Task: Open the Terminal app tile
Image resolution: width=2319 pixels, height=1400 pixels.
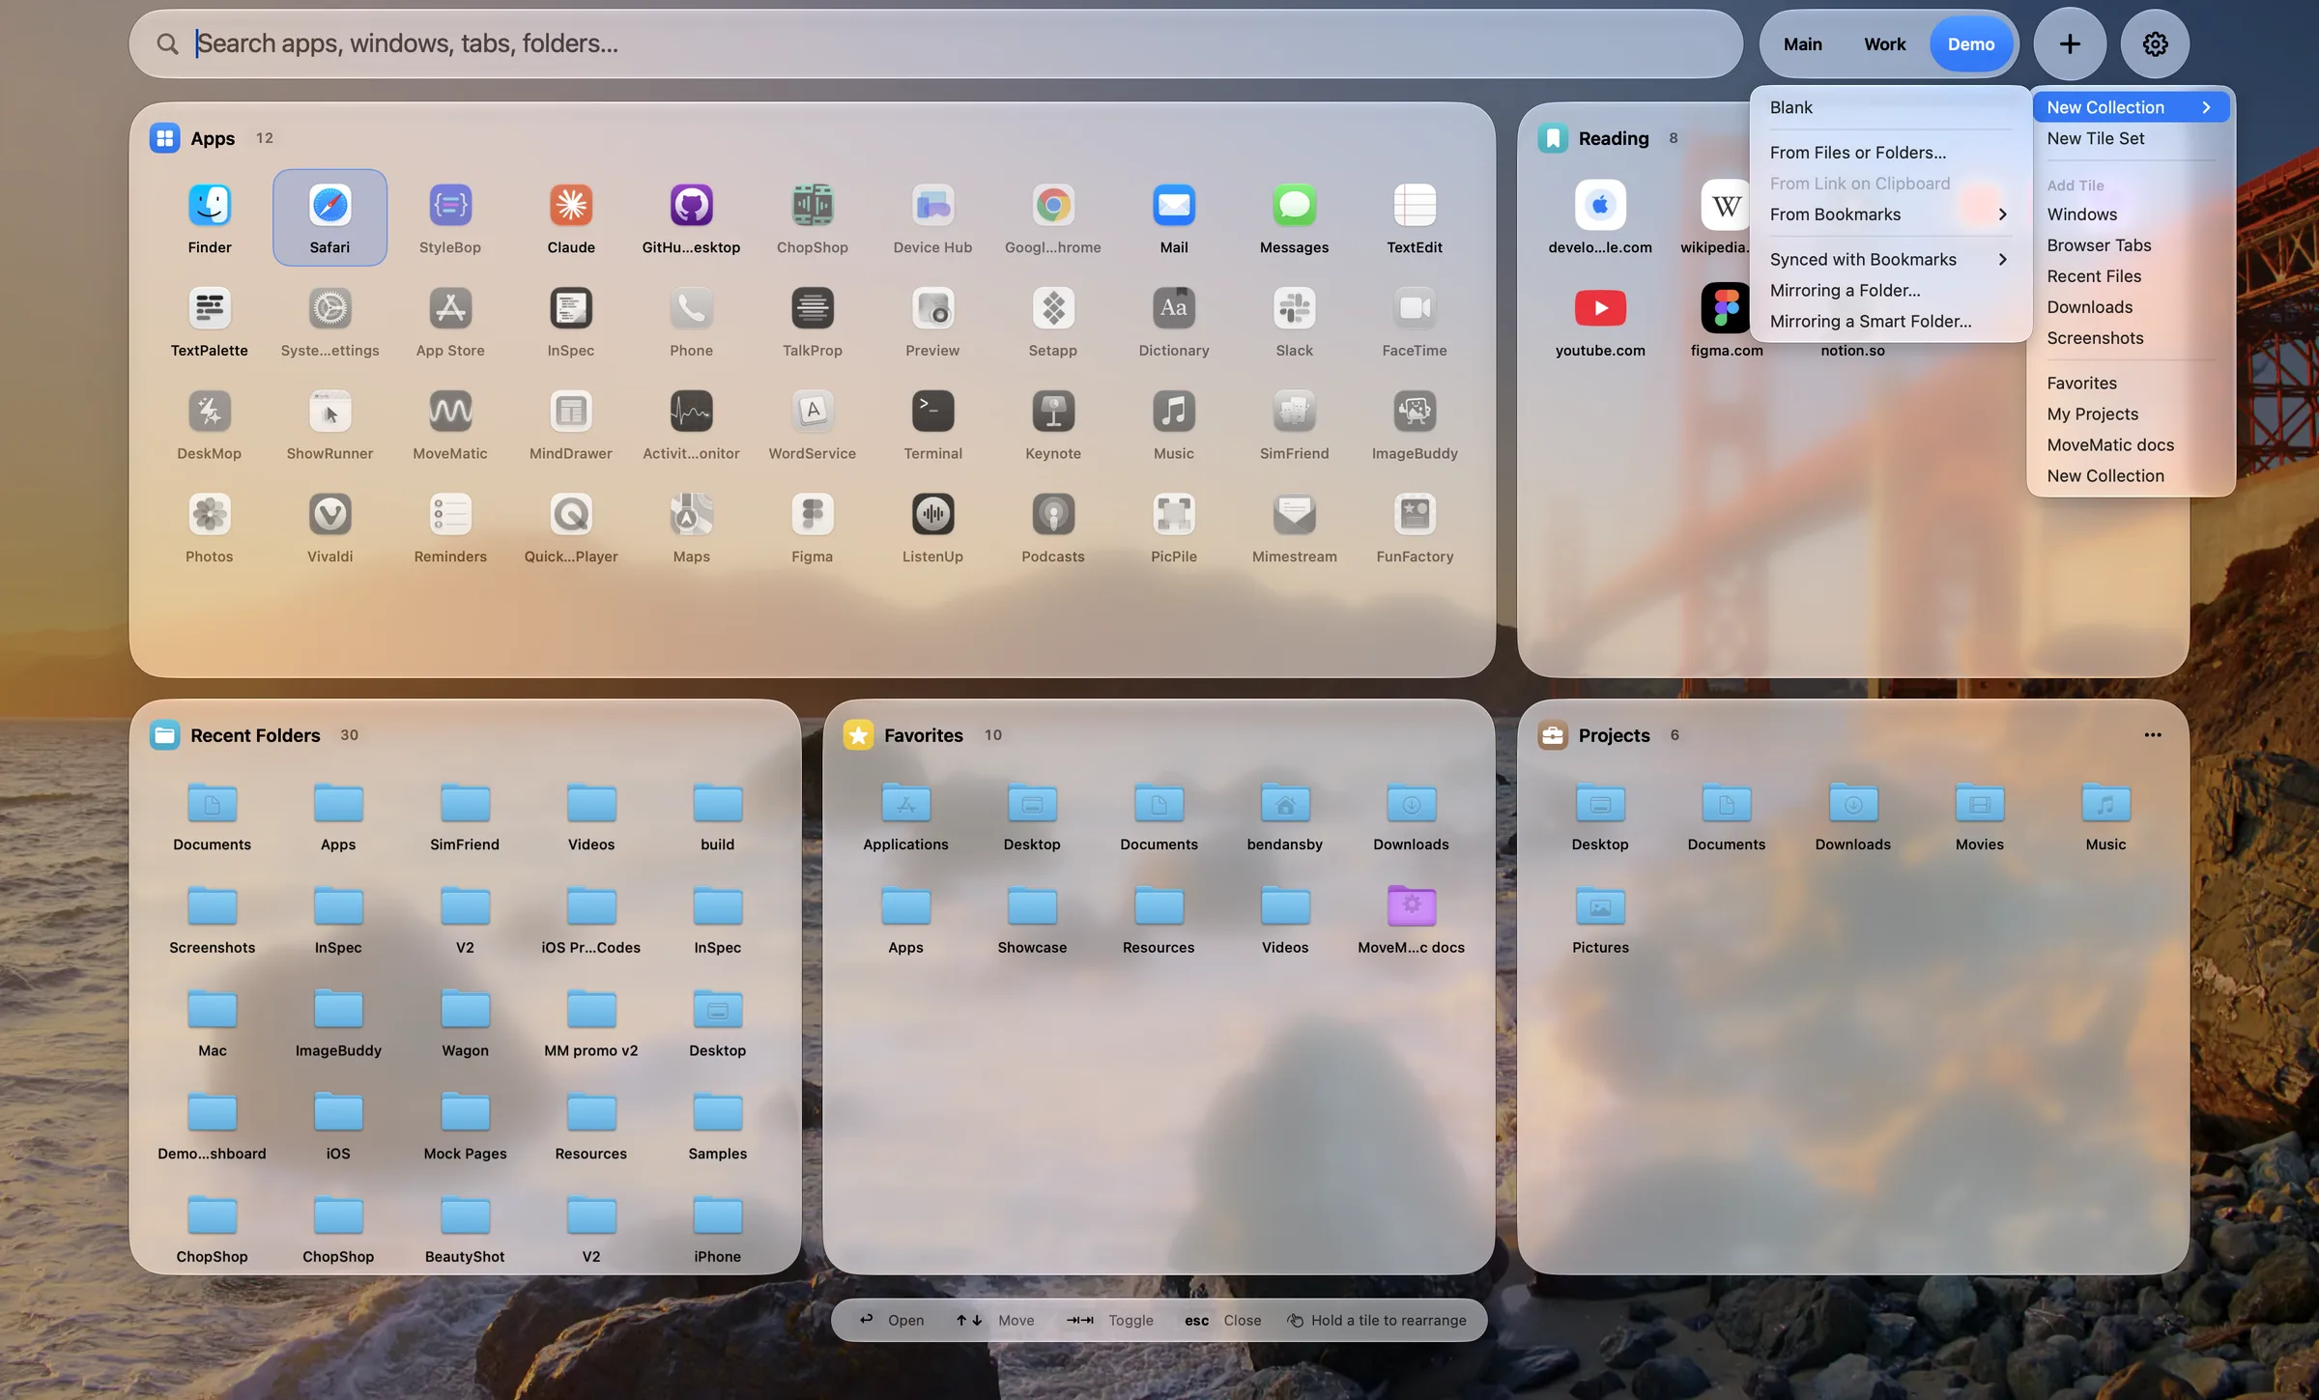Action: coord(932,424)
